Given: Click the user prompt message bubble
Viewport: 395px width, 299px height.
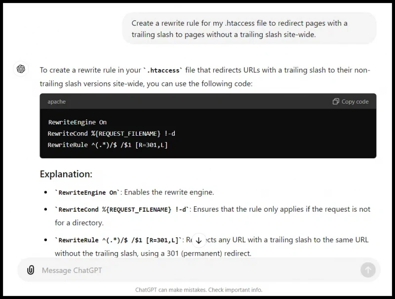Looking at the screenshot, I should 249,29.
